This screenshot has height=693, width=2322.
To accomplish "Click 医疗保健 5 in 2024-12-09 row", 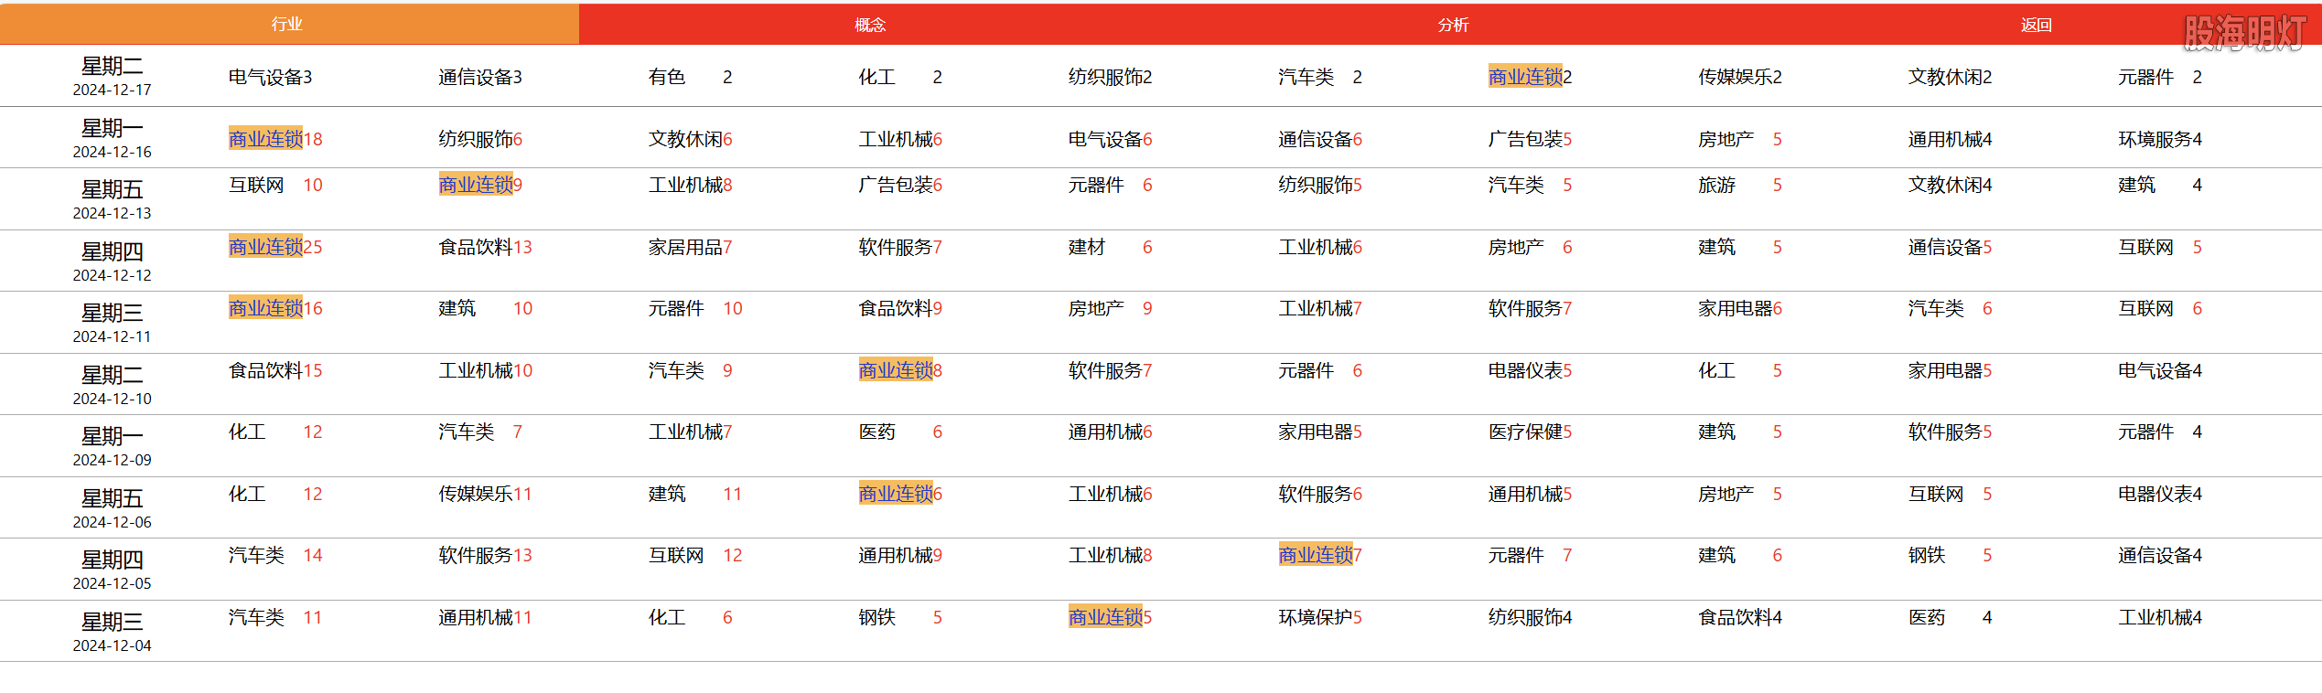I will point(1530,432).
